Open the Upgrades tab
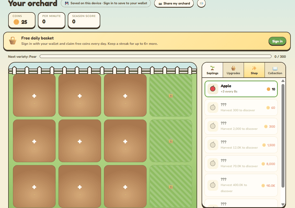295x208 pixels. coord(233,70)
